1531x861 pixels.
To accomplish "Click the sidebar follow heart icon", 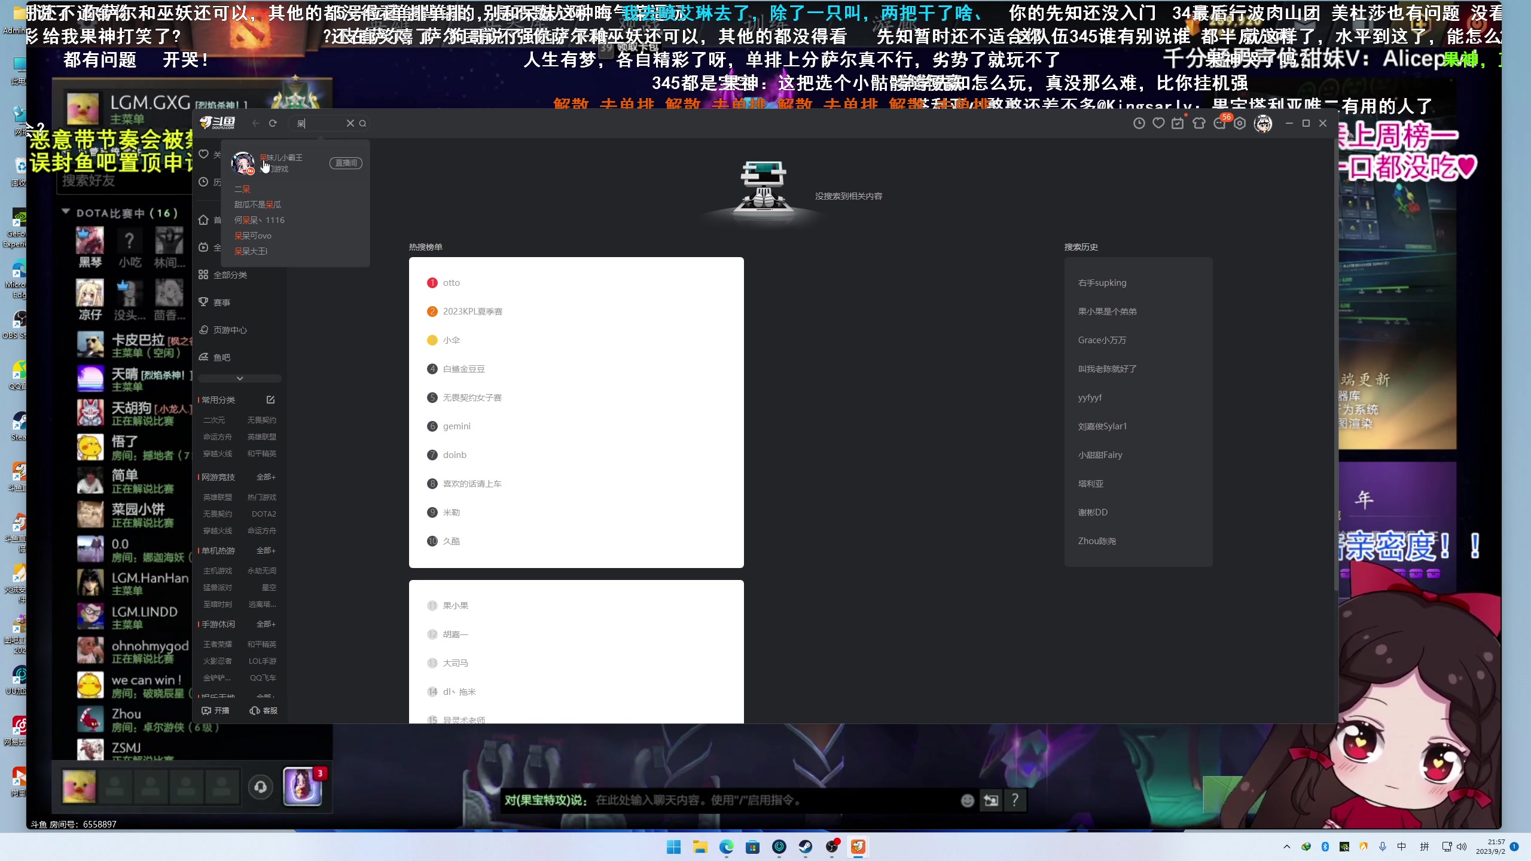I will (203, 154).
